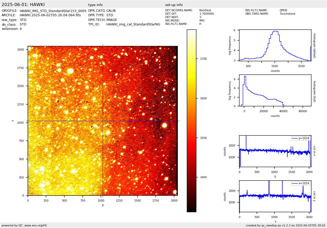Click the Touchstone target name value
The width and height of the screenshot is (327, 228).
point(287,14)
